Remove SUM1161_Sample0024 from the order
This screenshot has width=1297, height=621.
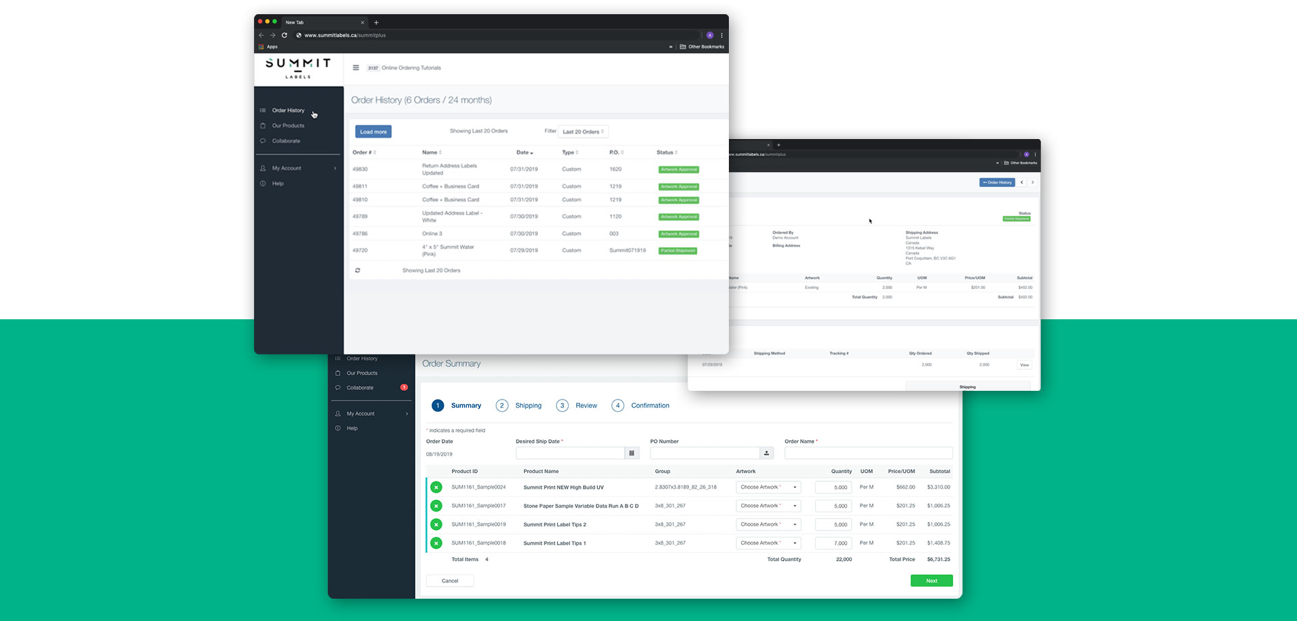click(x=436, y=487)
